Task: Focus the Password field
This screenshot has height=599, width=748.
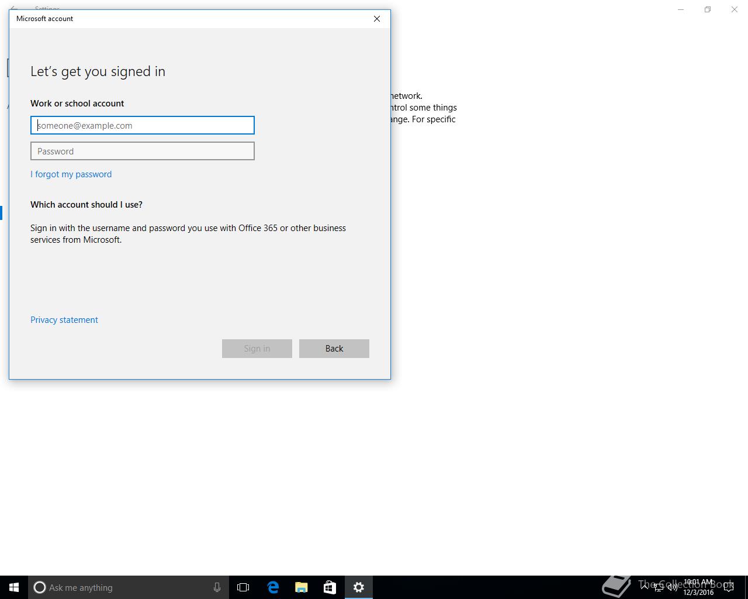Action: (x=143, y=151)
